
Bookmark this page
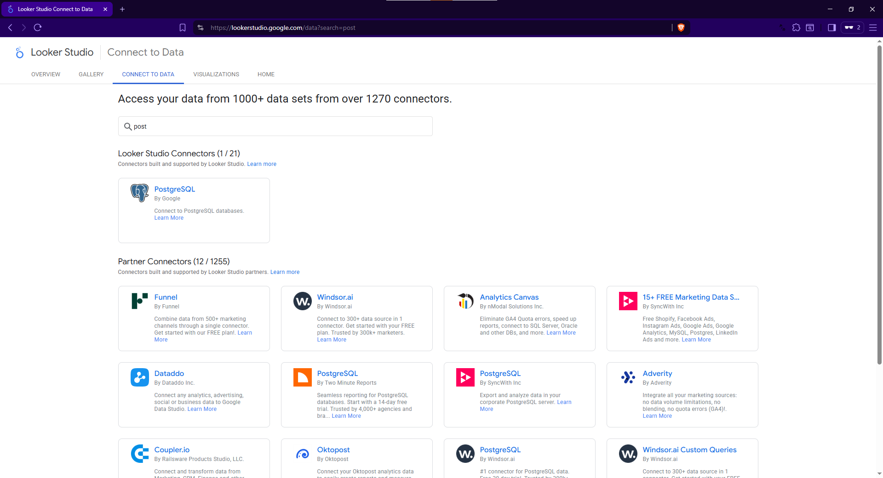pos(183,28)
